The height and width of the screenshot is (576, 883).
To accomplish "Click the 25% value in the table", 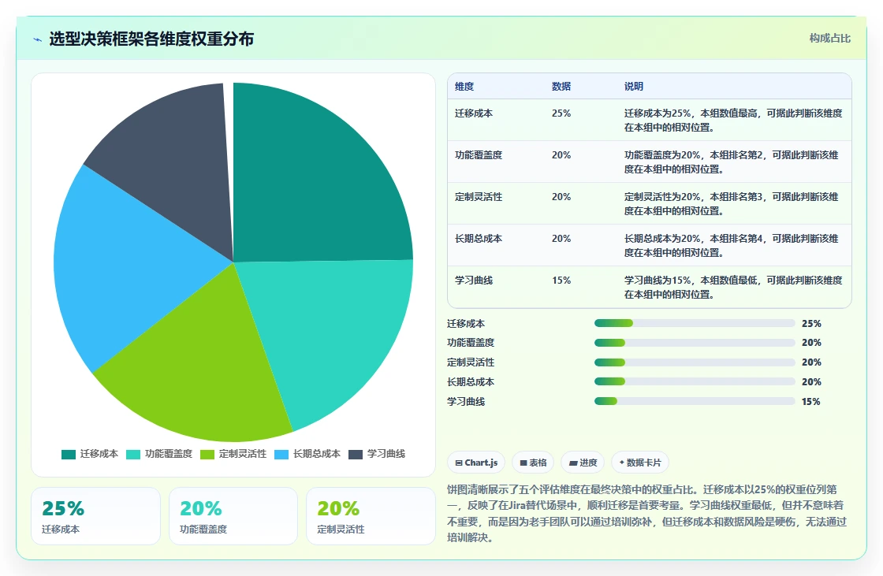I will coord(561,113).
